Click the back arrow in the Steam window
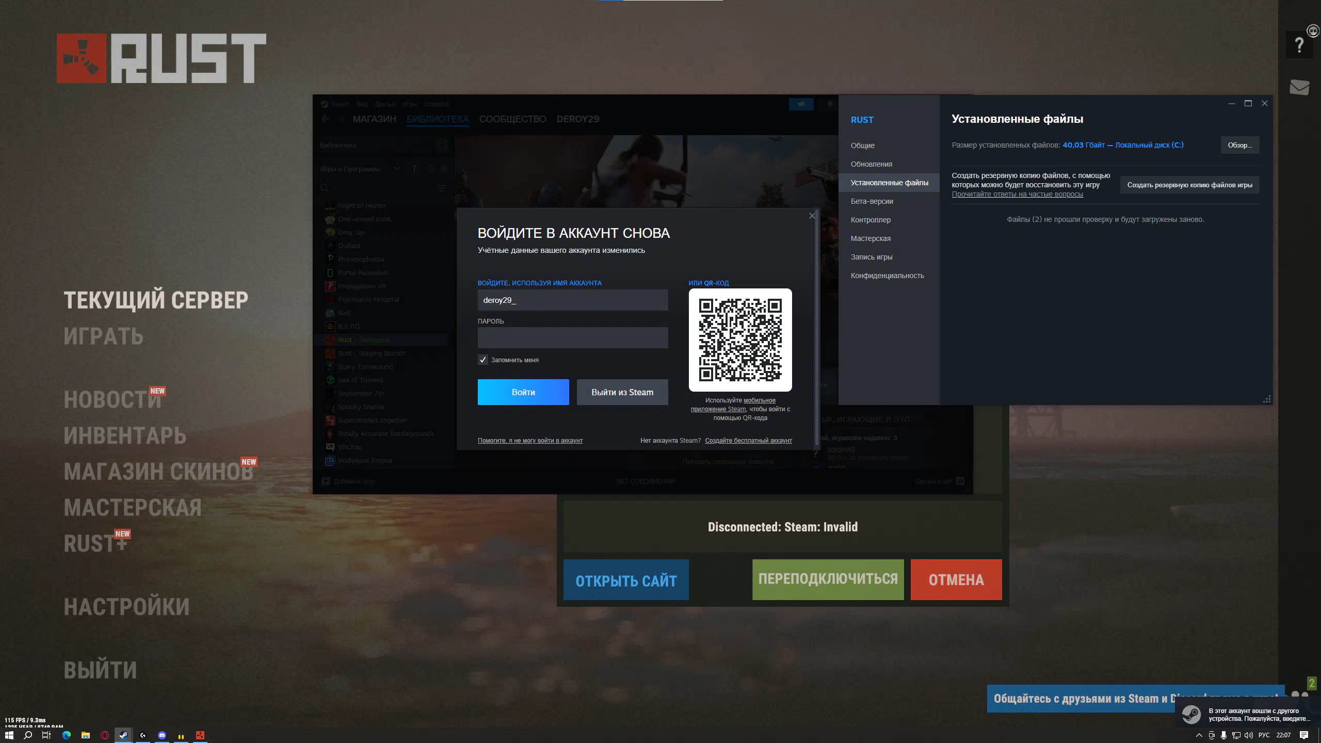Screen dimensions: 1321x743 [x=325, y=119]
